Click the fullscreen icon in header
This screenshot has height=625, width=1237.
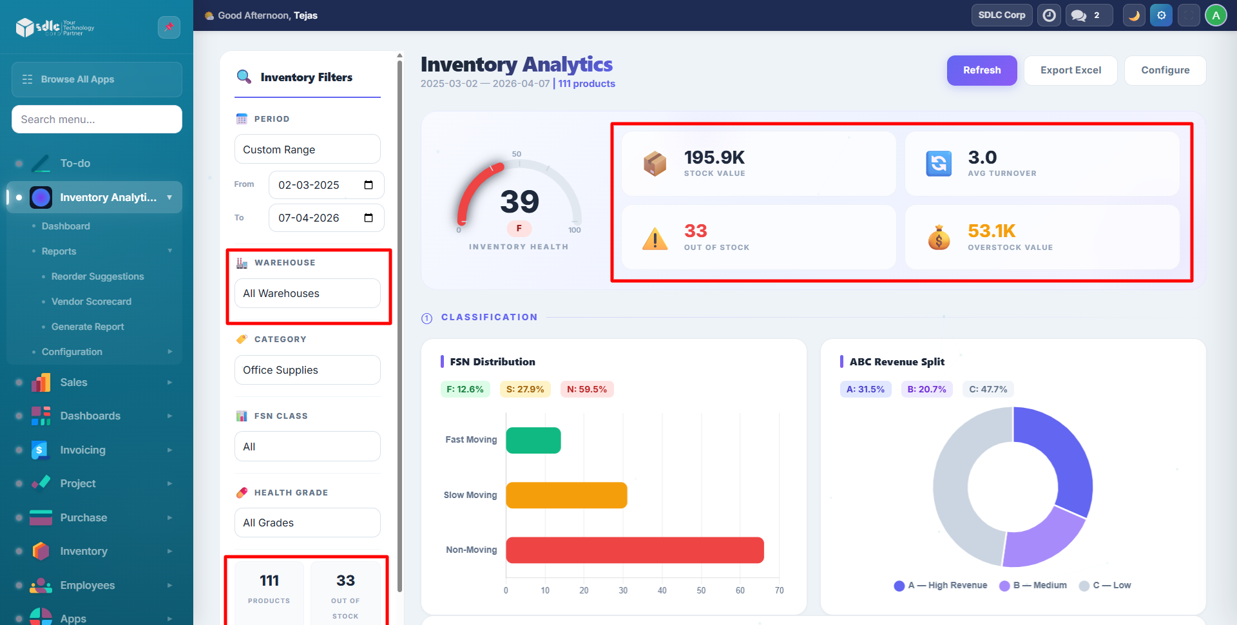tap(1189, 15)
